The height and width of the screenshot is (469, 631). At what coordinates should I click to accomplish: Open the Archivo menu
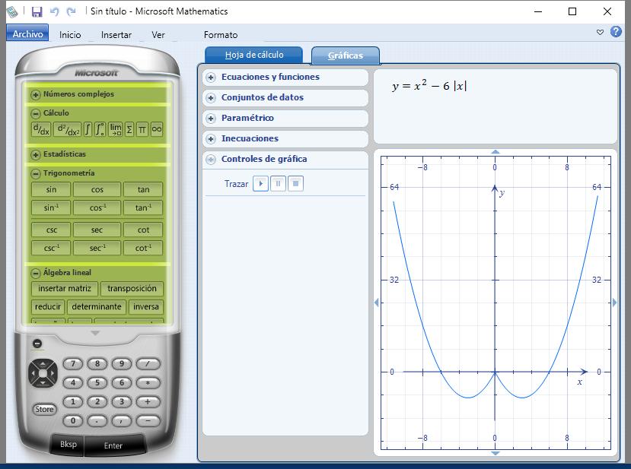click(27, 33)
